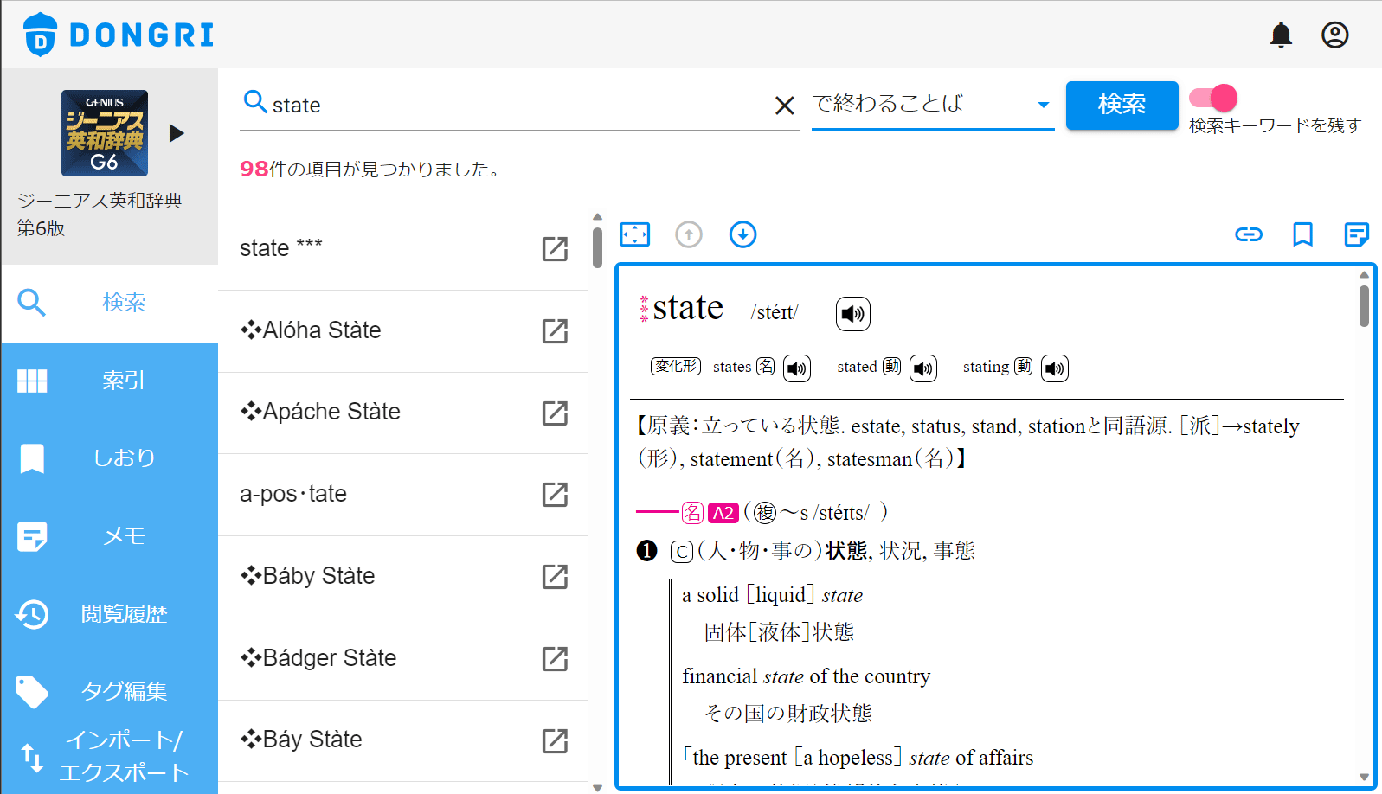Add a memo to this entry
1382x794 pixels.
(x=1356, y=234)
